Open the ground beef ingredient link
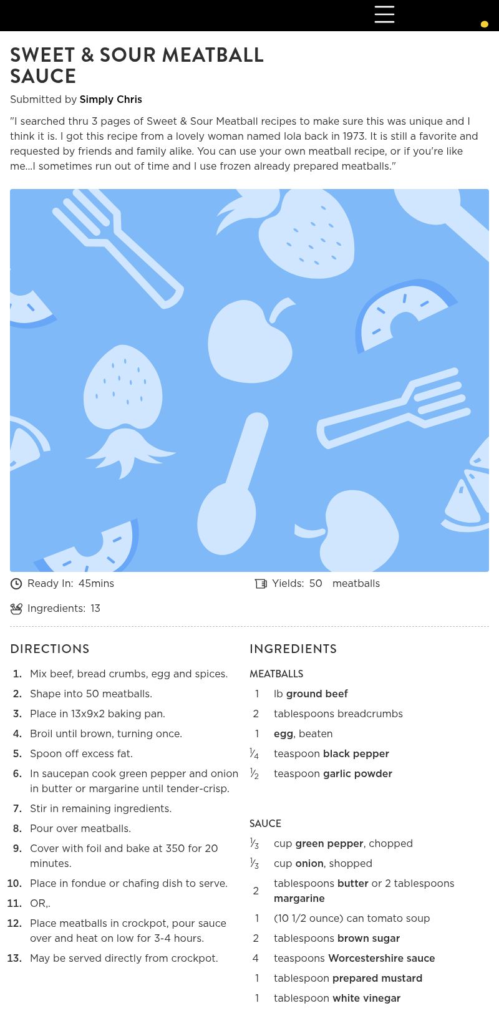Image resolution: width=499 pixels, height=1021 pixels. point(317,694)
